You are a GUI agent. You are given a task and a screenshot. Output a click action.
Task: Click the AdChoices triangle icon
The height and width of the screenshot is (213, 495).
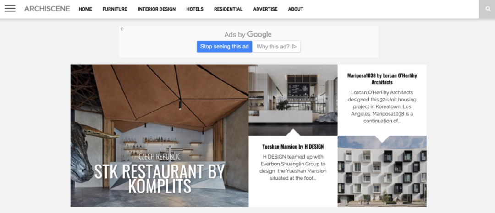click(294, 47)
